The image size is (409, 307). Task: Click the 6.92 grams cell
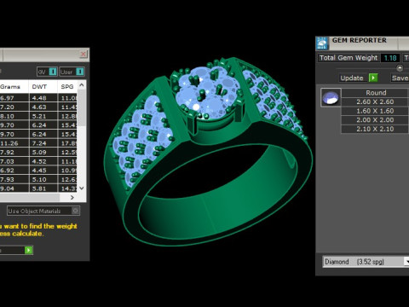coord(14,171)
